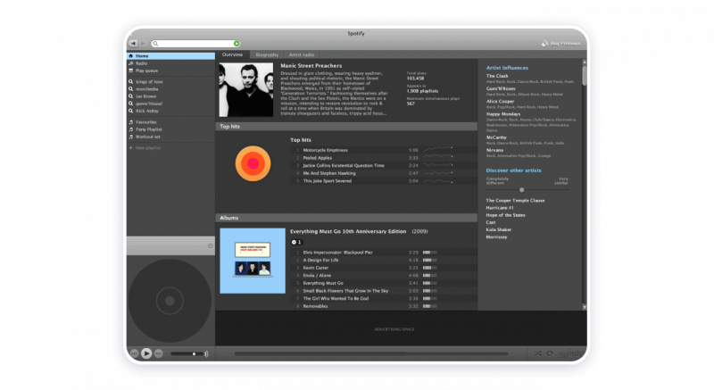
Task: Open Alice Cooper artist influence
Action: point(500,102)
